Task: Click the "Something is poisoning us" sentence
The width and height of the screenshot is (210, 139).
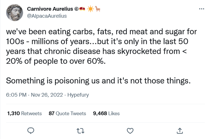Action: 98,80
